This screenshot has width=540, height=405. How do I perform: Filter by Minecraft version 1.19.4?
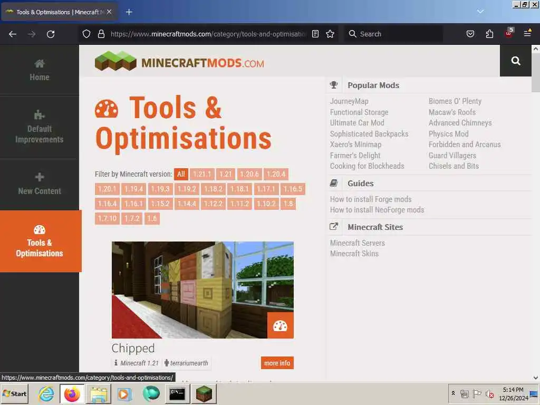click(134, 189)
